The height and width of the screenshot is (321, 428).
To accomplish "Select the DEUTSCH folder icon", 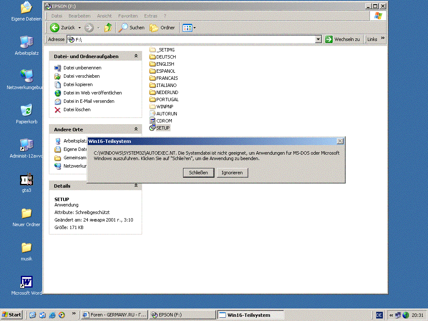I will [x=152, y=57].
